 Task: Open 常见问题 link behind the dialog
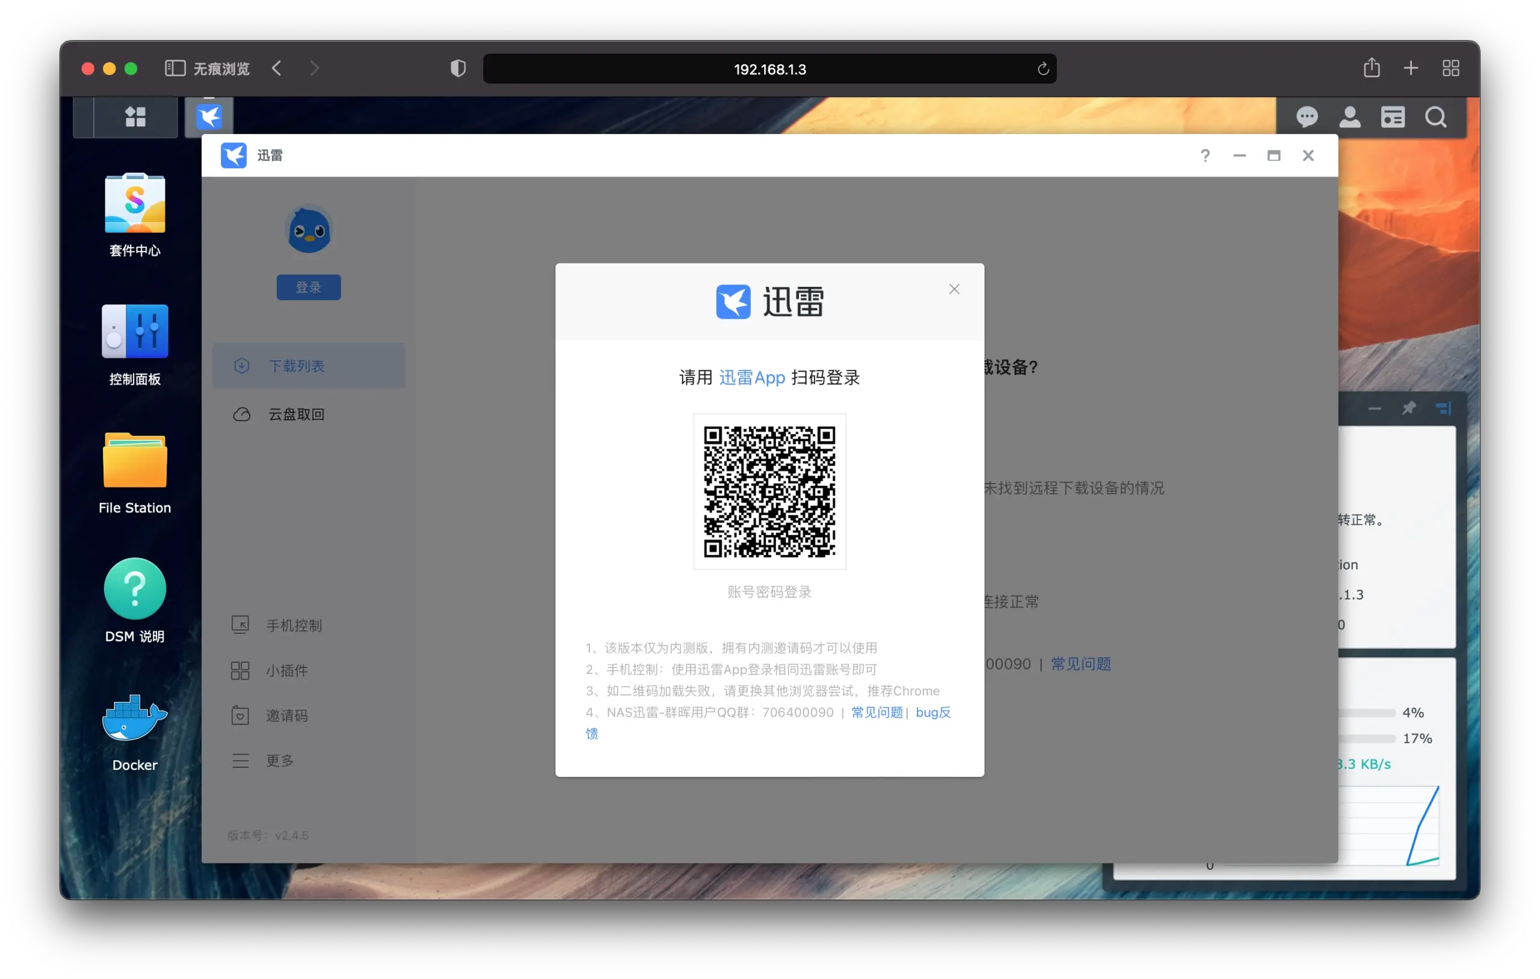click(x=1081, y=664)
